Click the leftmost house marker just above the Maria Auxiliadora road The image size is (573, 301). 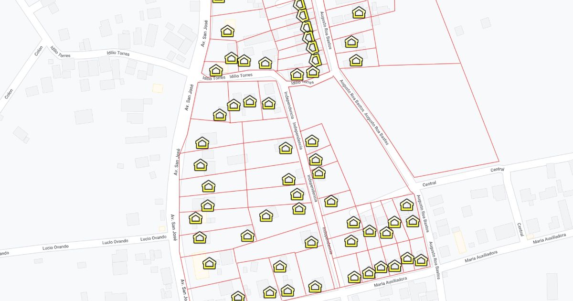coord(354,277)
